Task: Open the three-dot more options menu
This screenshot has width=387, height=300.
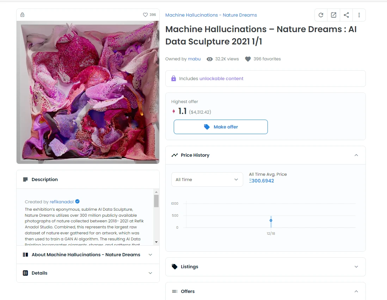Action: pos(359,15)
